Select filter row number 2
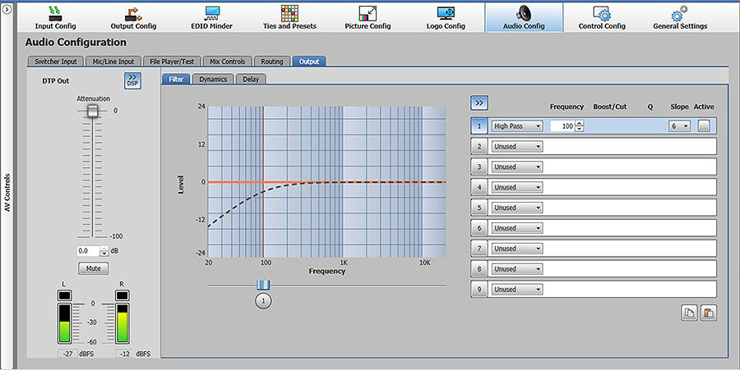 tap(479, 146)
